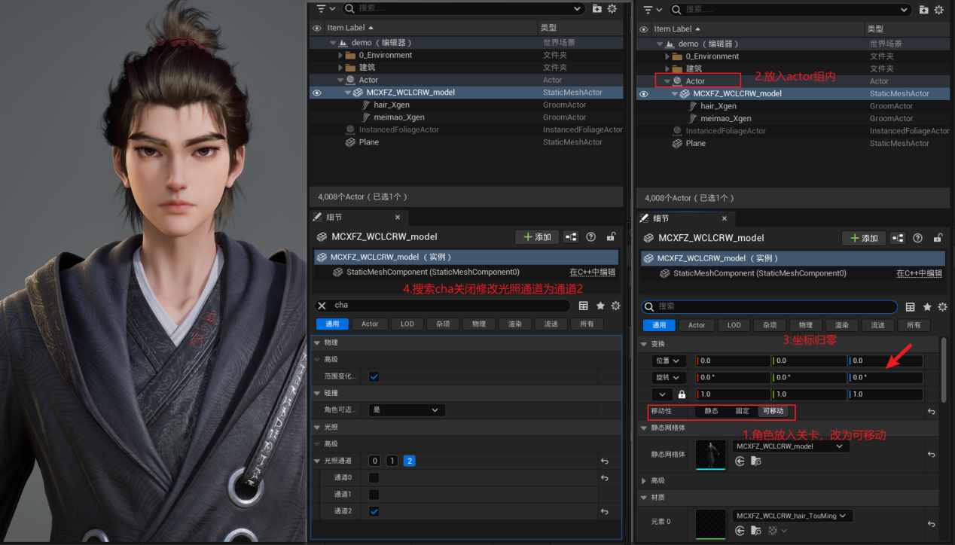Click the favorites star beside the "cha" search
955x545 pixels.
[600, 306]
